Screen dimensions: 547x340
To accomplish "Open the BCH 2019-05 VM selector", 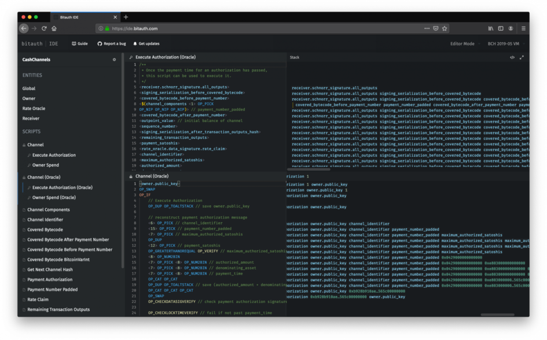I will 506,43.
